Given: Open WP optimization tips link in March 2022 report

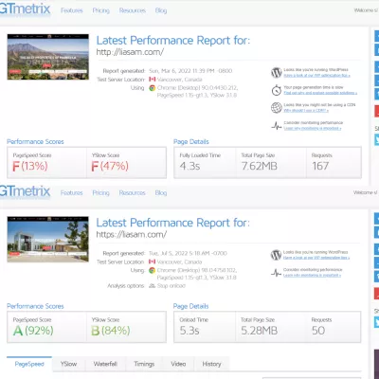Looking at the screenshot, I should (x=316, y=76).
